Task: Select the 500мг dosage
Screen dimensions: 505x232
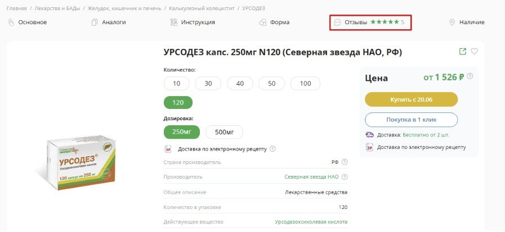Action: (224, 132)
